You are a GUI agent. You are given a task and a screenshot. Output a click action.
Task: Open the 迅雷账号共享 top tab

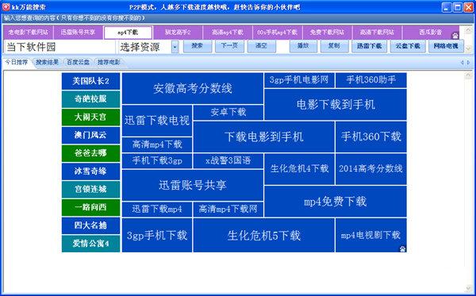coord(78,33)
